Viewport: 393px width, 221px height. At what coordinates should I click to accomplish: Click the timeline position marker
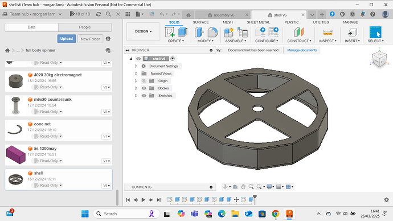coord(255,200)
